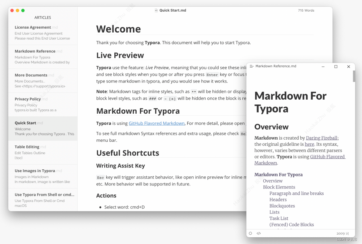Click the Welcome heading in Quick Start
This screenshot has height=244, width=362.
pos(118,29)
